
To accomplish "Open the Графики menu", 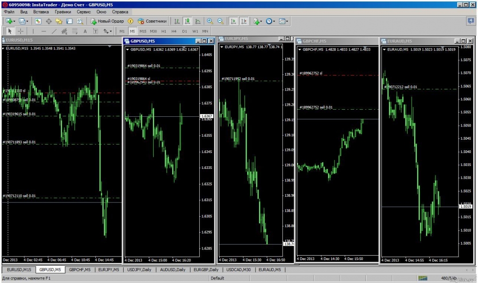I will (63, 11).
